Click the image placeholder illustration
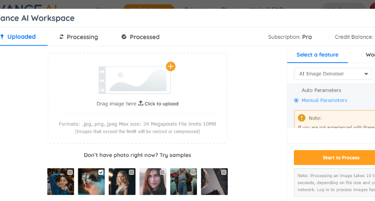 [x=135, y=80]
